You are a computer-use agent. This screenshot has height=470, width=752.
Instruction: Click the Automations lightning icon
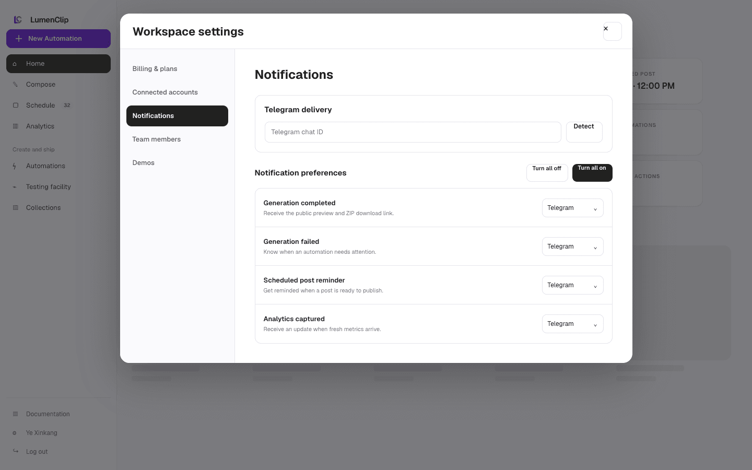click(15, 166)
